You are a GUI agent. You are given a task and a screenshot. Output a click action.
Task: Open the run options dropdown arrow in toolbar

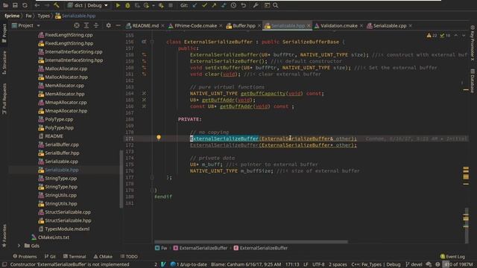154,5
